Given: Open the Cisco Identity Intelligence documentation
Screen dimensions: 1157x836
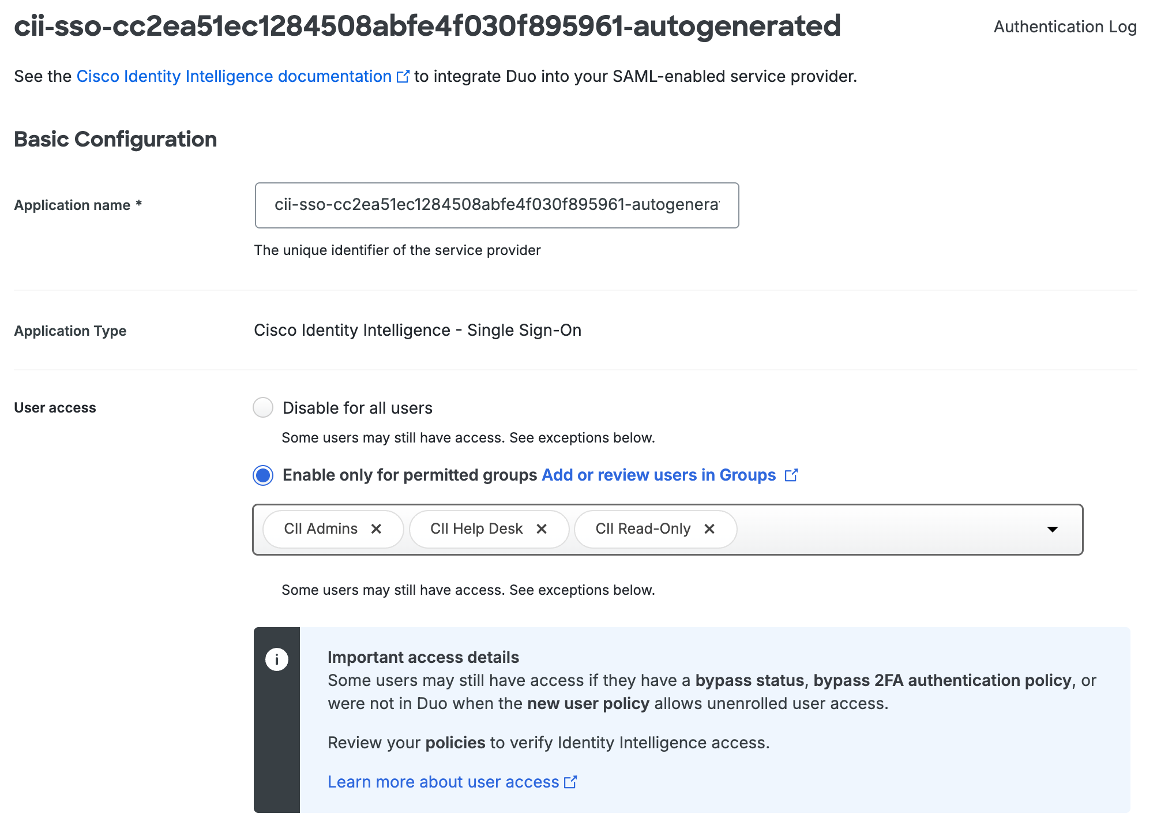Looking at the screenshot, I should tap(232, 76).
